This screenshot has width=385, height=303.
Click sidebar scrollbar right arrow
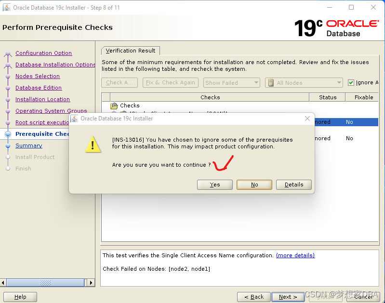pyautogui.click(x=91, y=283)
